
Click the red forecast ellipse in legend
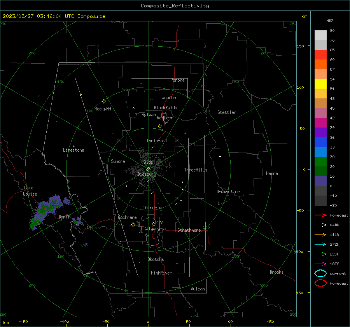[320, 283]
